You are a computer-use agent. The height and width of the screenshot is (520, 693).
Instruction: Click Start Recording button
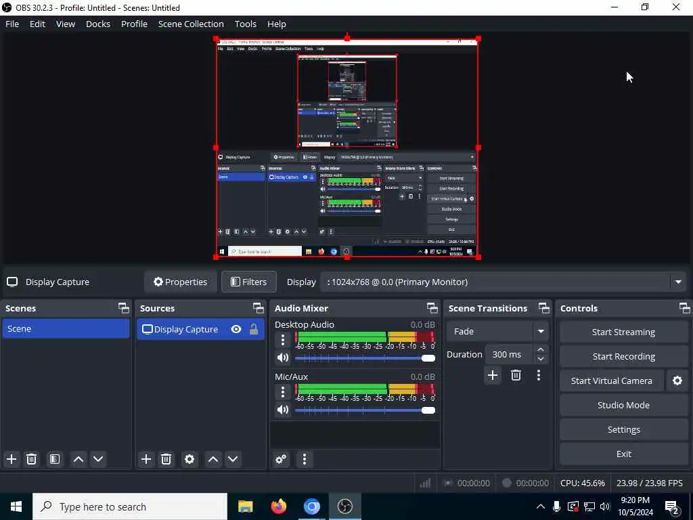[623, 356]
